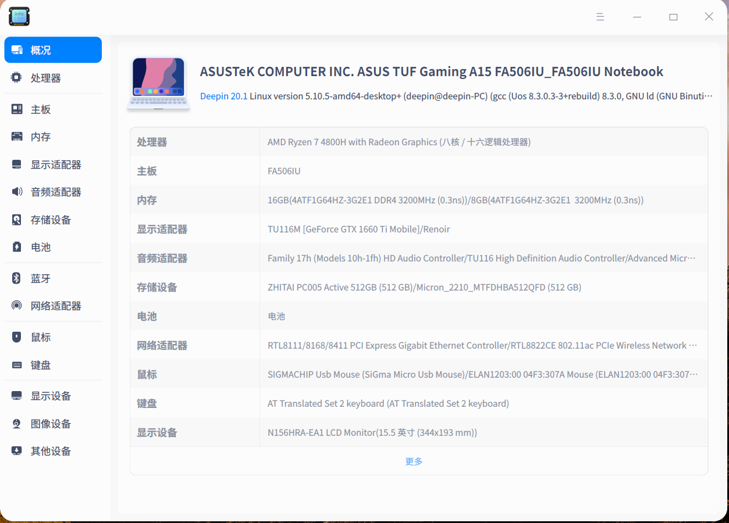Viewport: 729px width, 523px height.
Task: Click the 显示适配器 GPU icon in sidebar
Action: [17, 164]
